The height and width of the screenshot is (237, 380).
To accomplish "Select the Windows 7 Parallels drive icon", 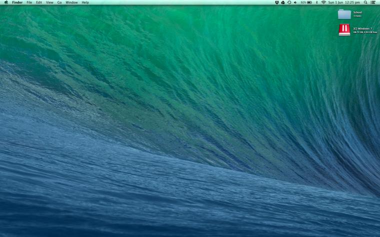I will pyautogui.click(x=344, y=30).
